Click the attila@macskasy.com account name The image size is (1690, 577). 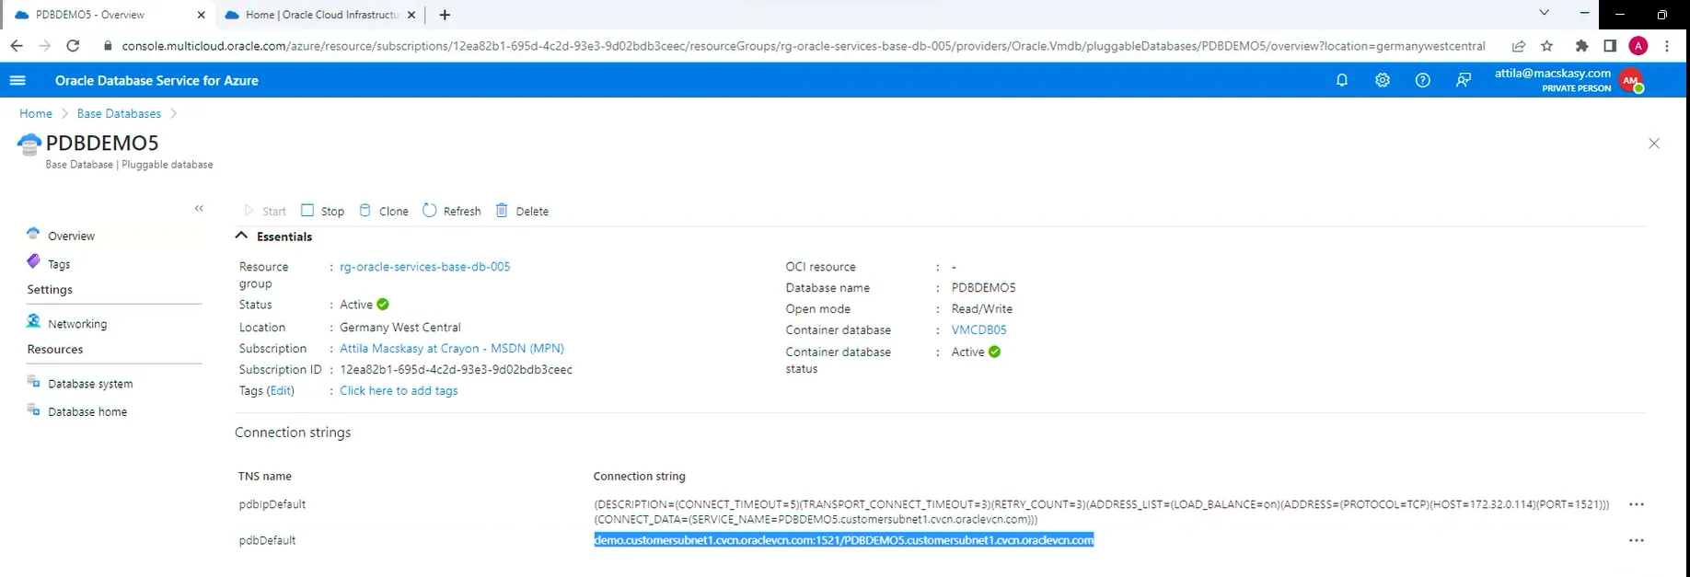click(1553, 73)
